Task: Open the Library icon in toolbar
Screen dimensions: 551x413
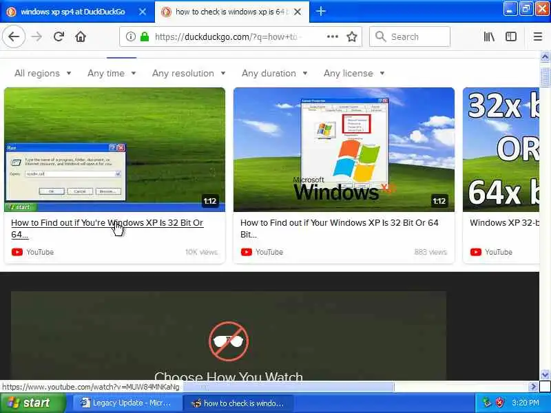Action: click(489, 36)
